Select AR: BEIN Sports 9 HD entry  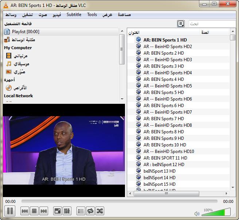(x=164, y=138)
